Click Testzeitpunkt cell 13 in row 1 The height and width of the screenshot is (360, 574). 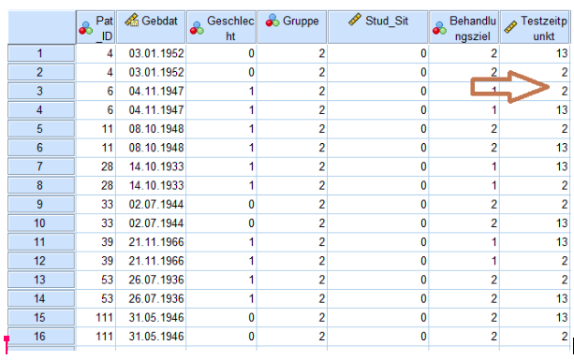coord(536,53)
